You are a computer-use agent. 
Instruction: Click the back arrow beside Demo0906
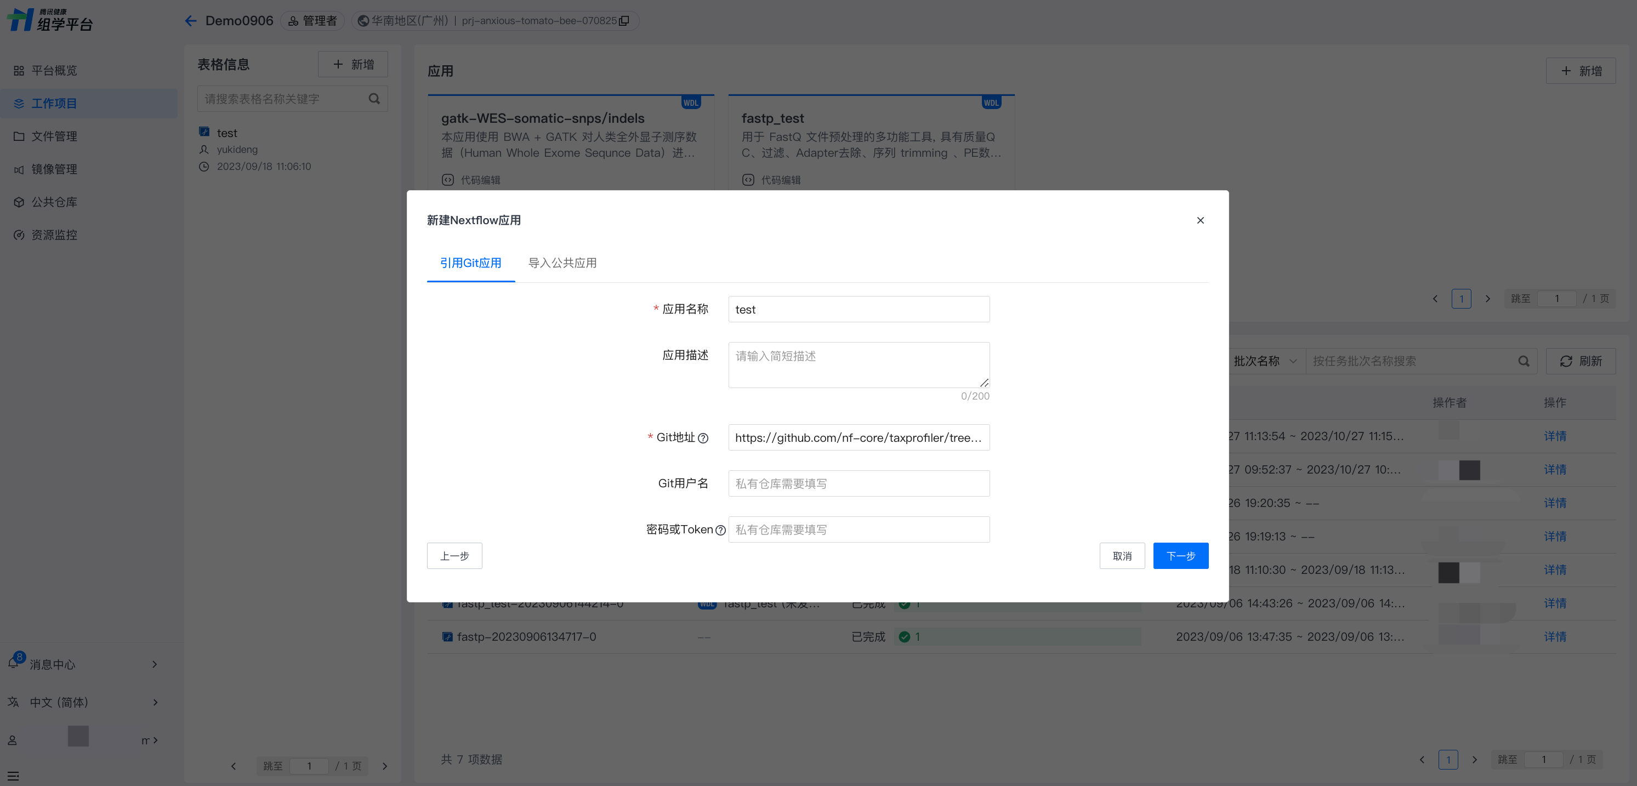(191, 21)
